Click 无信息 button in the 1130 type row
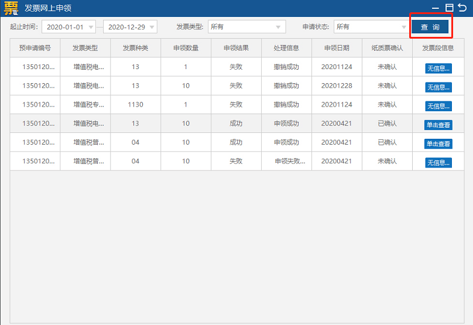The height and width of the screenshot is (325, 473). 438,106
